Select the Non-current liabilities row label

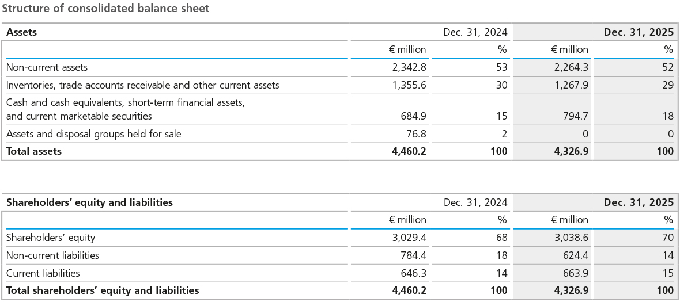click(52, 255)
